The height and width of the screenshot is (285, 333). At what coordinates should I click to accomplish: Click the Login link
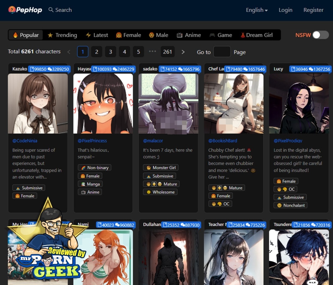[285, 10]
